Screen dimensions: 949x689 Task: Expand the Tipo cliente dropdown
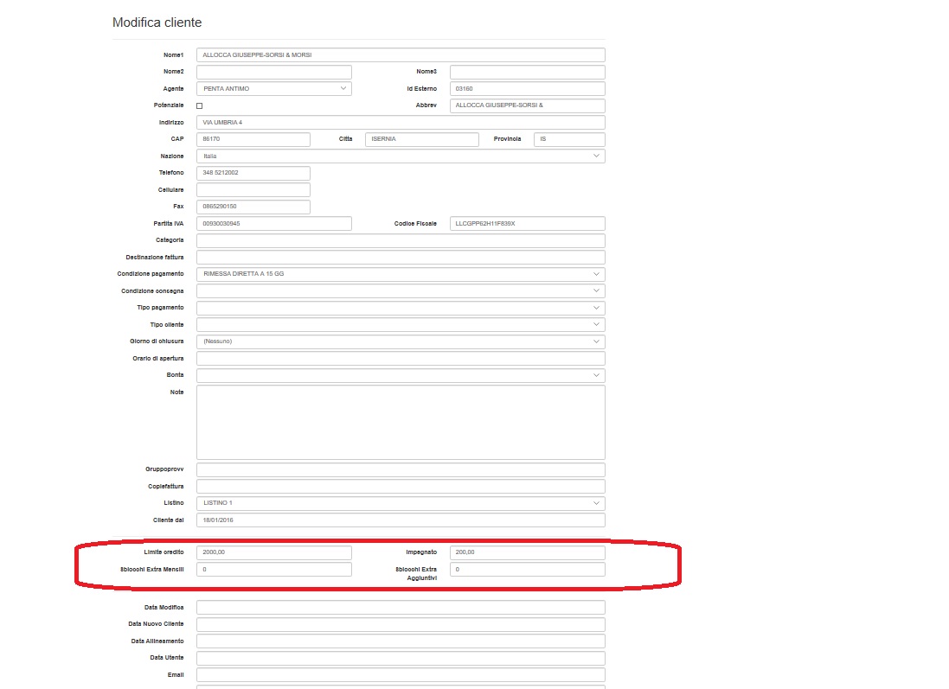(400, 324)
